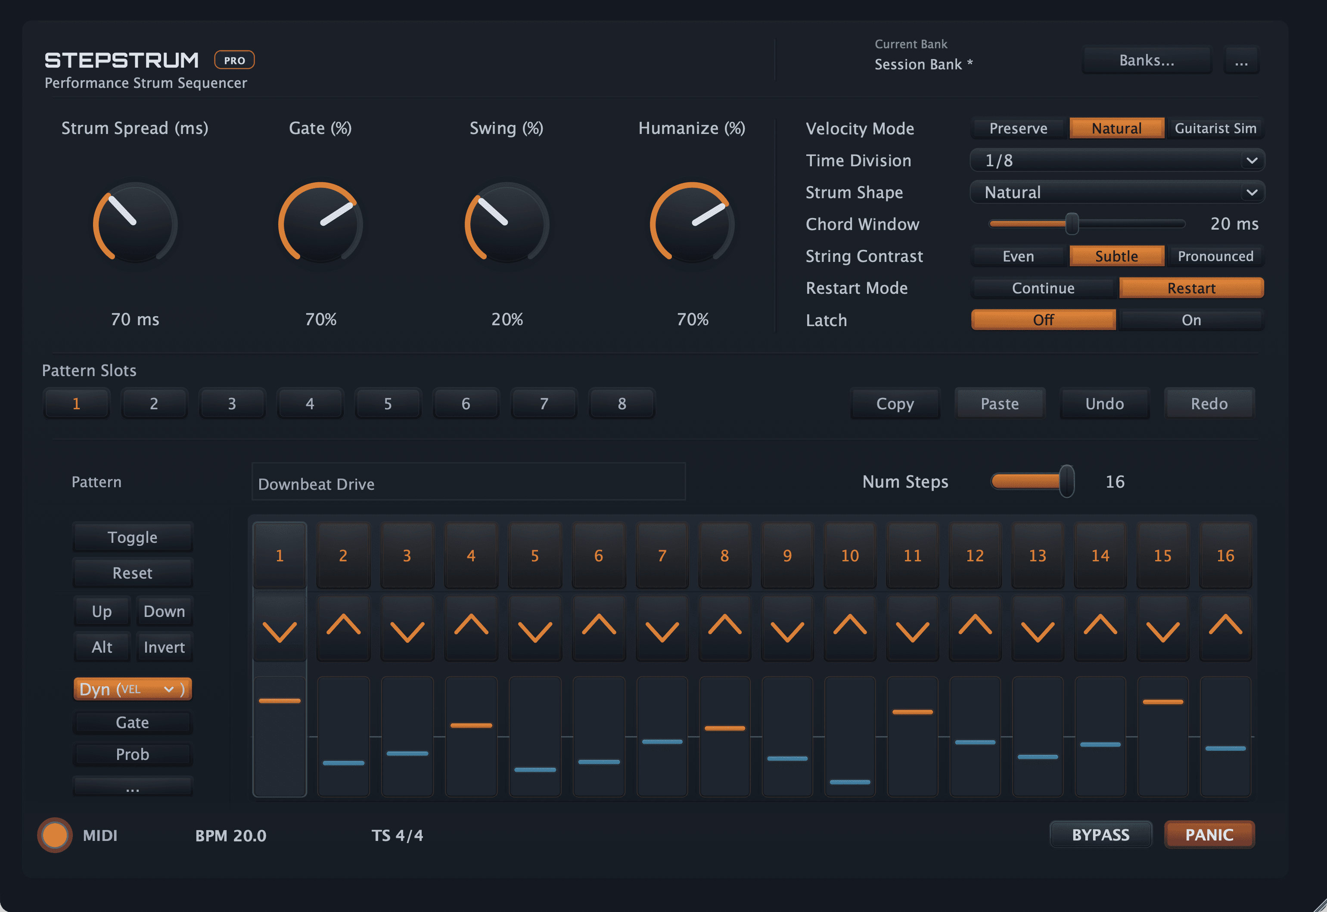Viewport: 1327px width, 912px height.
Task: Select pattern slot 2
Action: (x=154, y=403)
